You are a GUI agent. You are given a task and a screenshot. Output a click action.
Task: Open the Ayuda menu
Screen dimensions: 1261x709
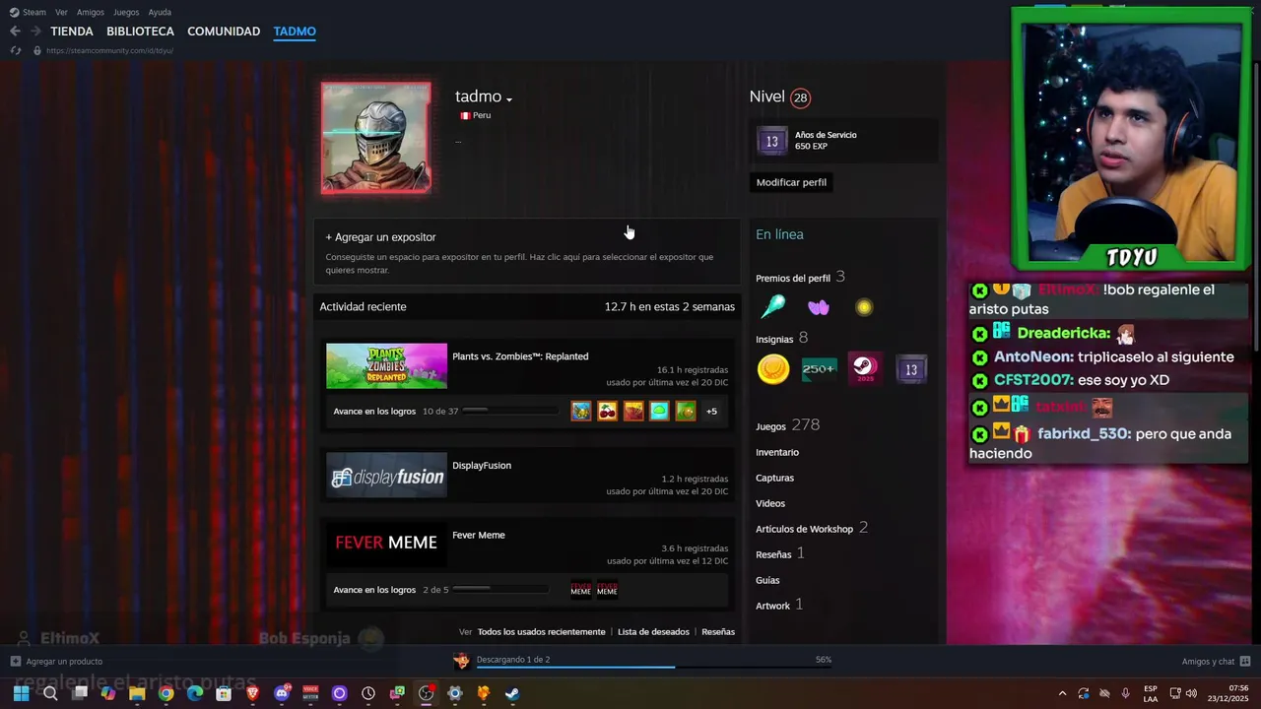(x=160, y=12)
